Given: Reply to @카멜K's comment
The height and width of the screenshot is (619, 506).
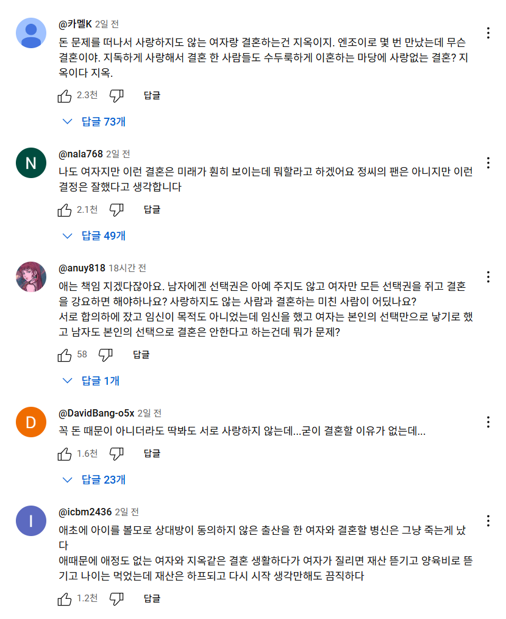Looking at the screenshot, I should [x=152, y=96].
